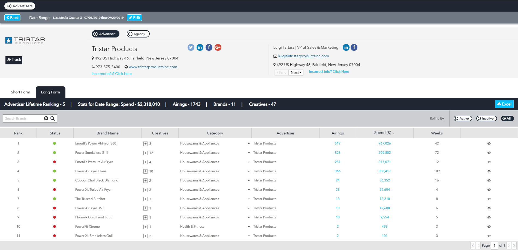
Task: Open category dropdown for PowerFit Xtreme
Action: tap(249, 227)
